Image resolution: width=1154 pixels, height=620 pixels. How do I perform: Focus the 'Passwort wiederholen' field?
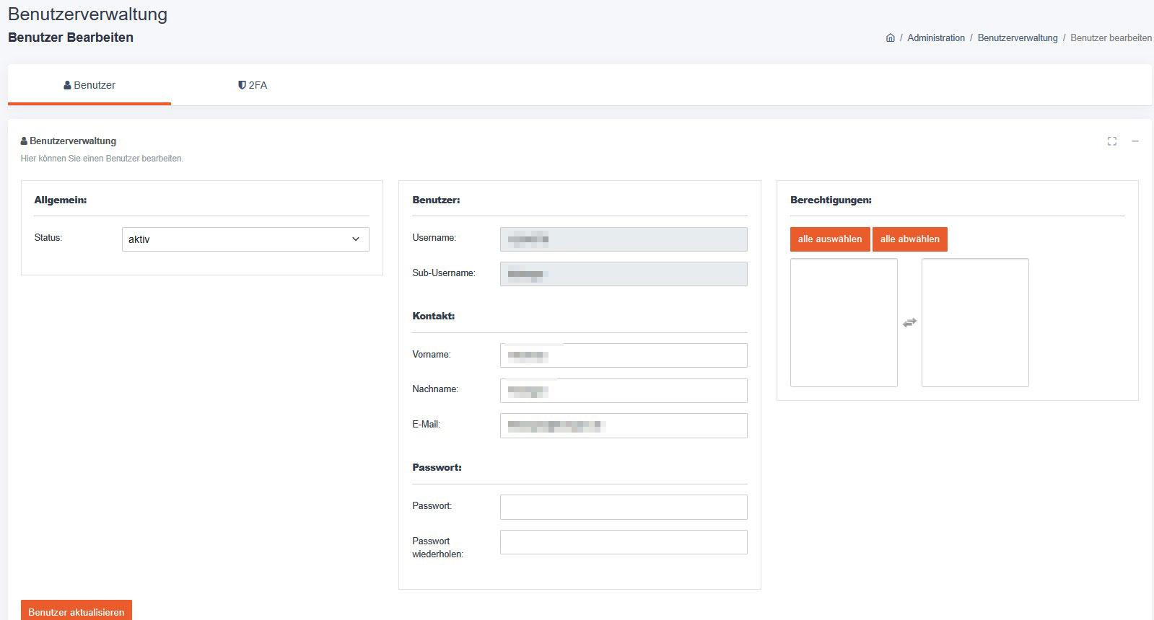(624, 542)
